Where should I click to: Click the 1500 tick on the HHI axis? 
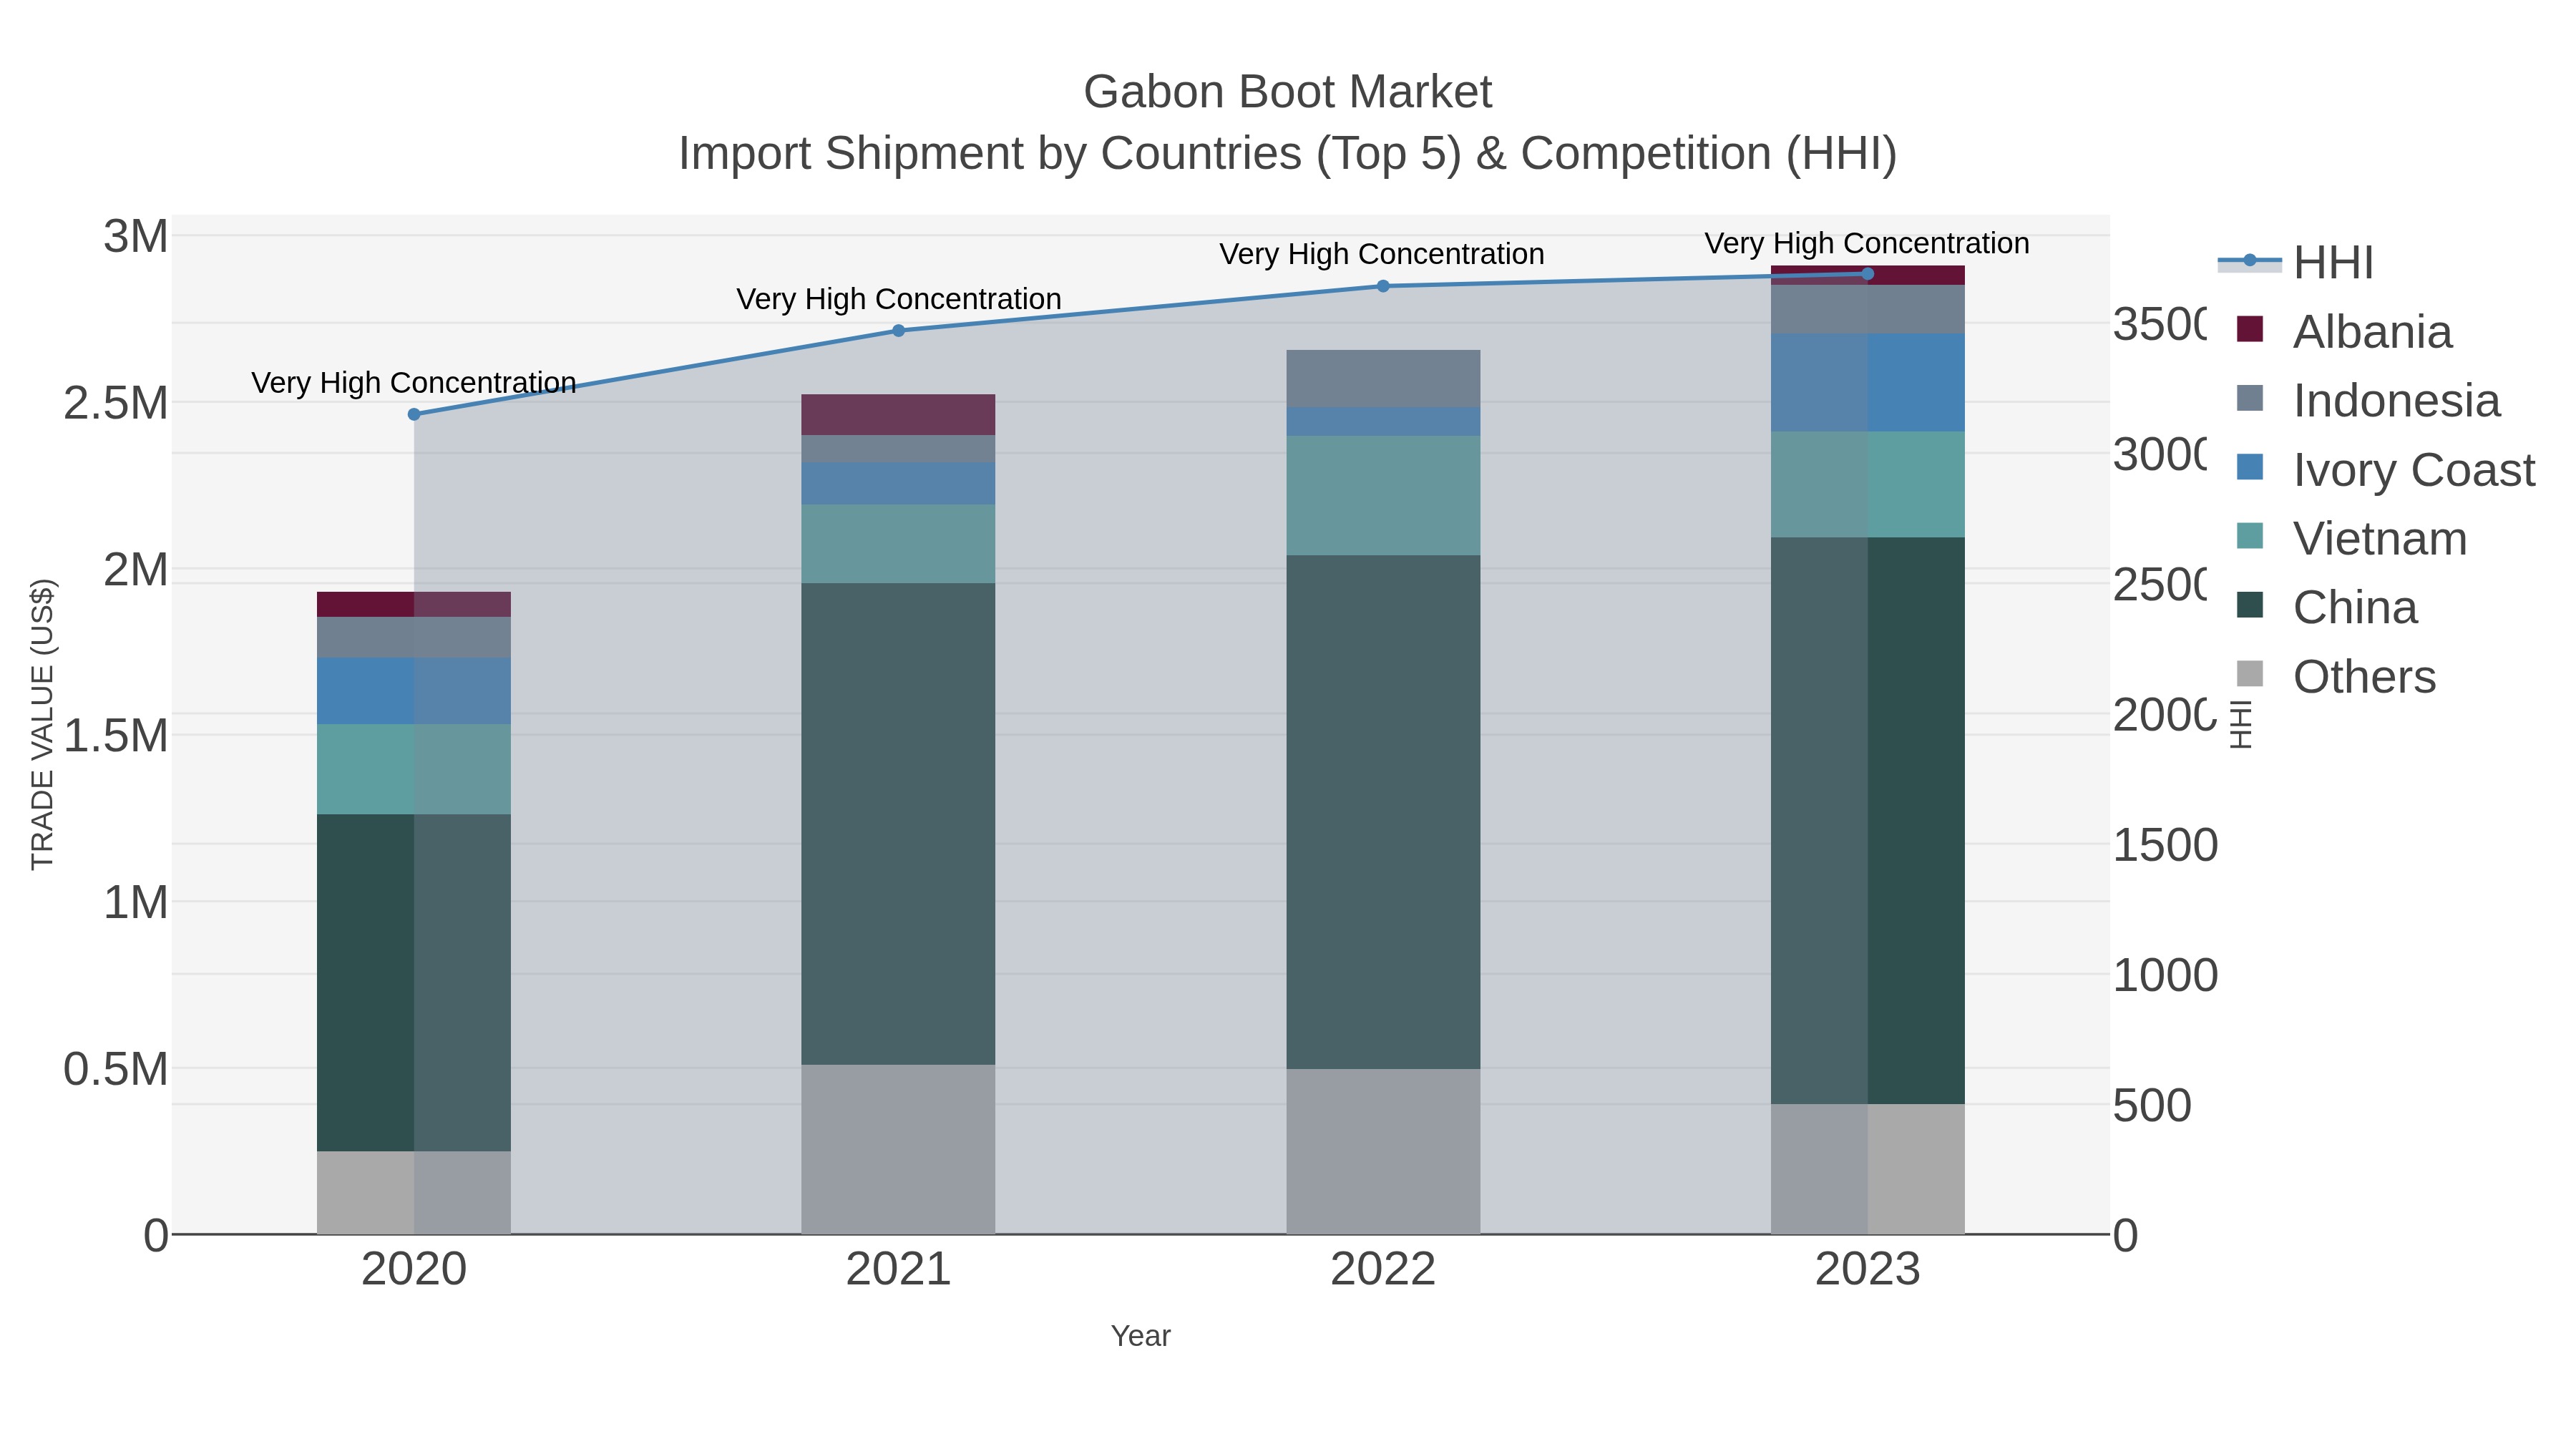click(2165, 845)
